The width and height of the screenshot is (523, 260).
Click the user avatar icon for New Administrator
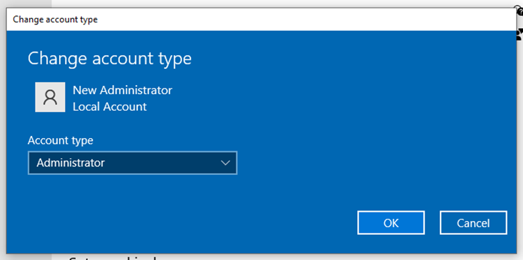coord(50,97)
